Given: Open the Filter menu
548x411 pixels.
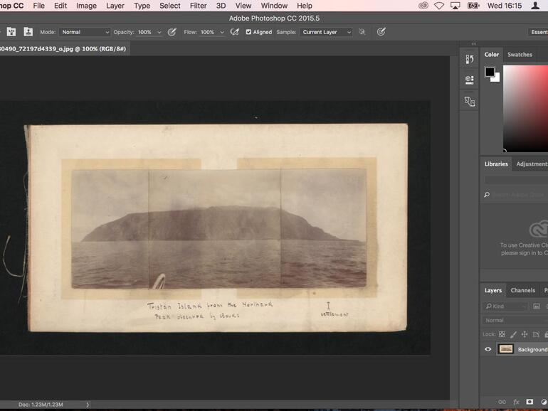Looking at the screenshot, I should click(198, 6).
